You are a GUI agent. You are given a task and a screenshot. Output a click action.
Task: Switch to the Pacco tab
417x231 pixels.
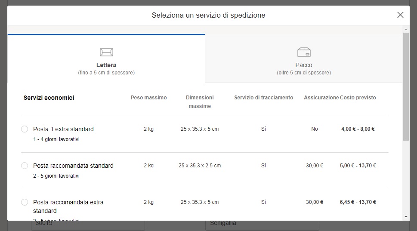304,59
